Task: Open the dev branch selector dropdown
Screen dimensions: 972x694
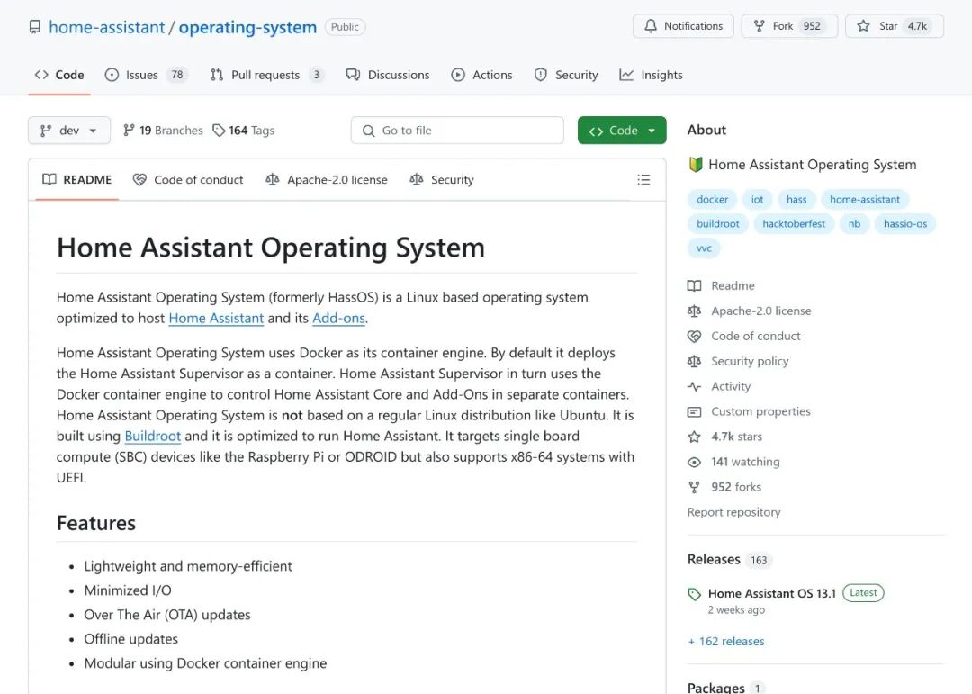Action: [x=68, y=131]
